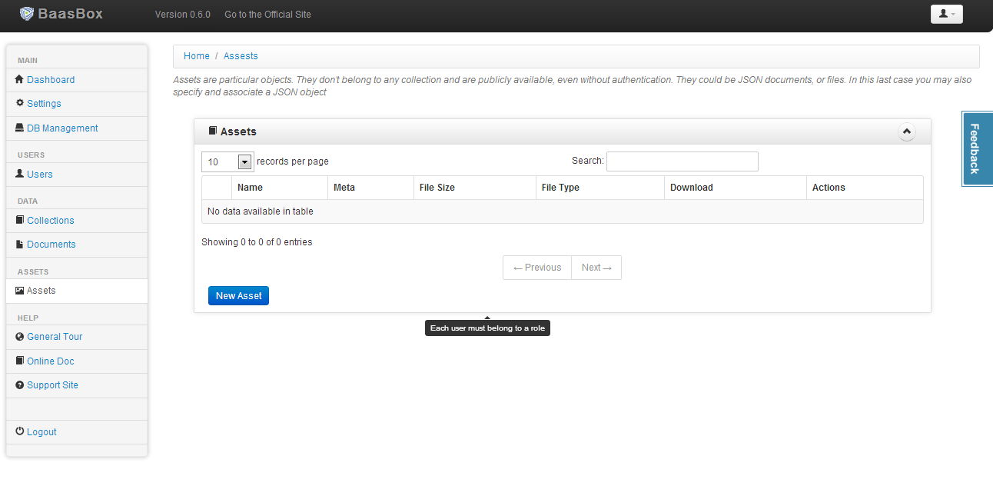The height and width of the screenshot is (486, 993).
Task: Open General Tour help link
Action: click(x=55, y=337)
